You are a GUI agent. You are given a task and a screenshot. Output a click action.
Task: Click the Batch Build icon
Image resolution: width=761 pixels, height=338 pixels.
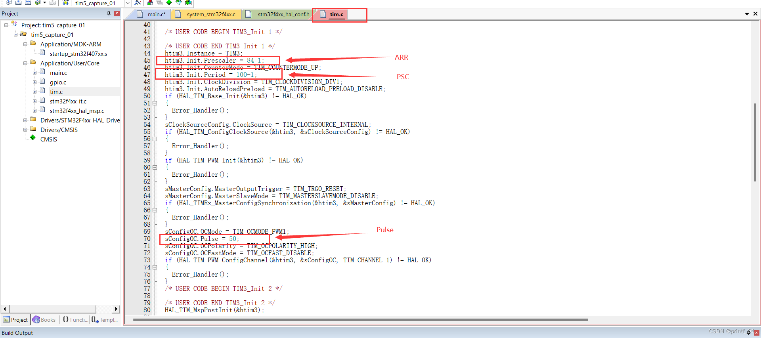[38, 2]
